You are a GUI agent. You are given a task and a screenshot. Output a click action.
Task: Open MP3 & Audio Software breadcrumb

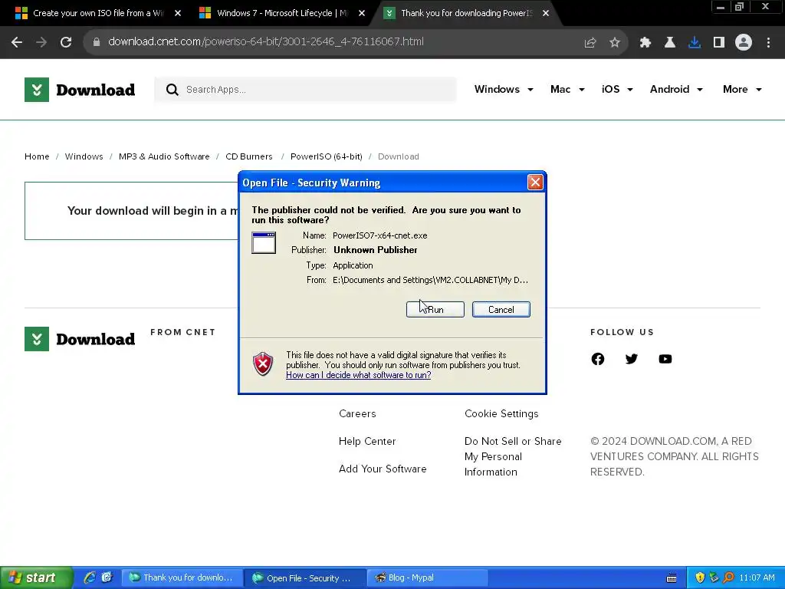164,156
